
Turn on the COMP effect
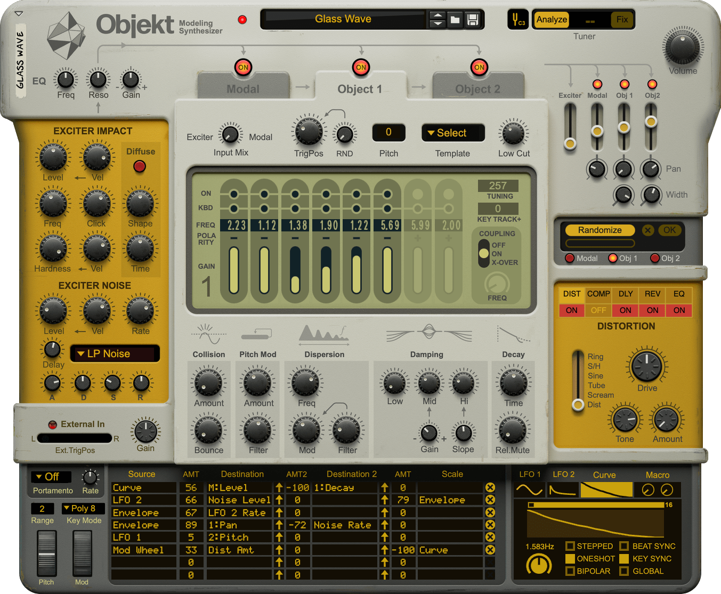598,310
